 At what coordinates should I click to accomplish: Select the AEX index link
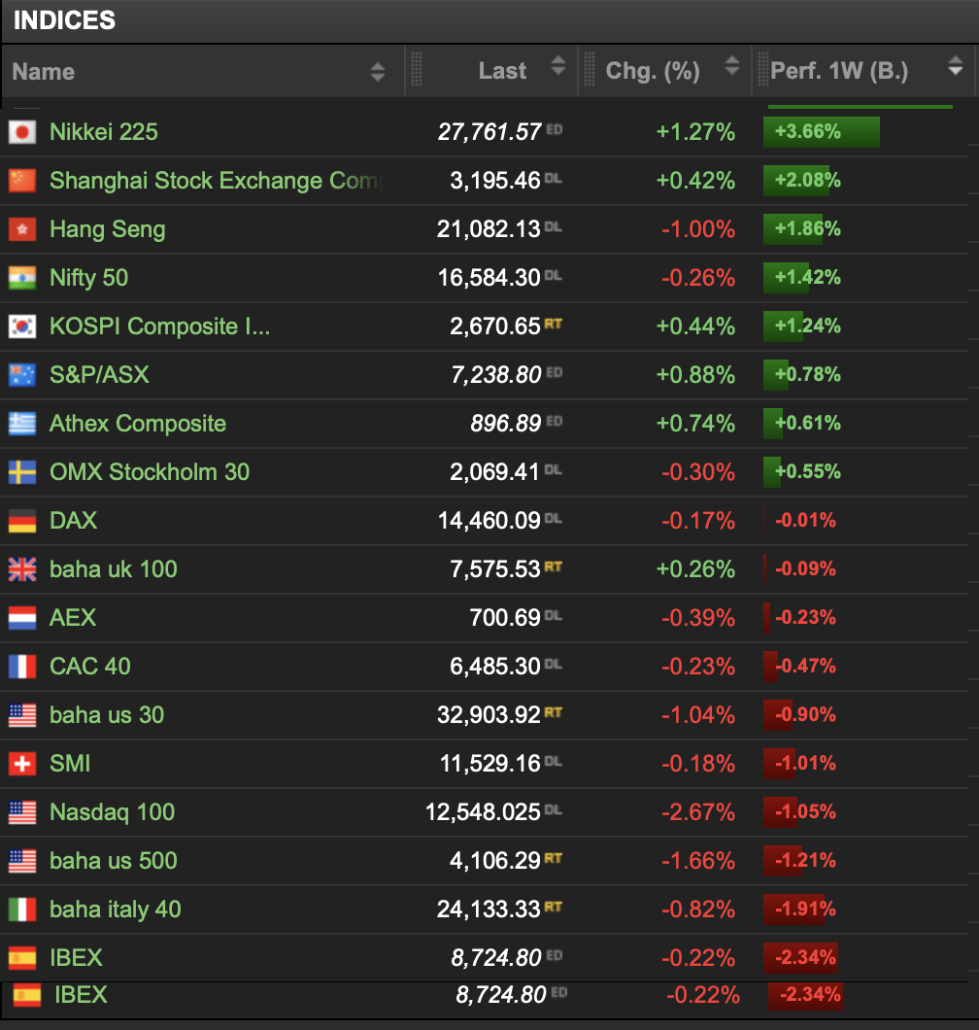coord(73,618)
